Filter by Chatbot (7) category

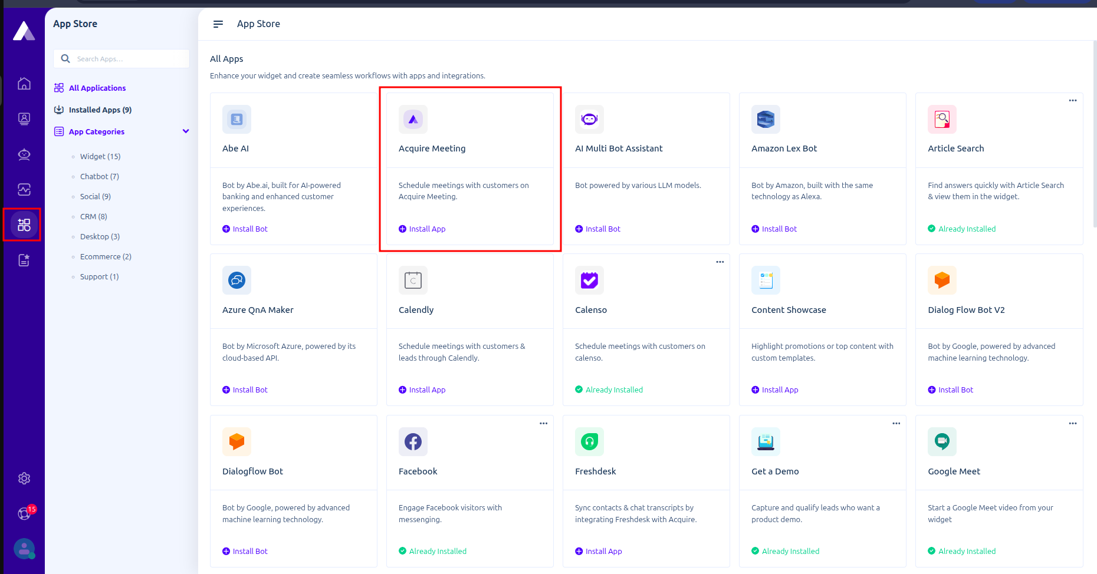(x=100, y=177)
